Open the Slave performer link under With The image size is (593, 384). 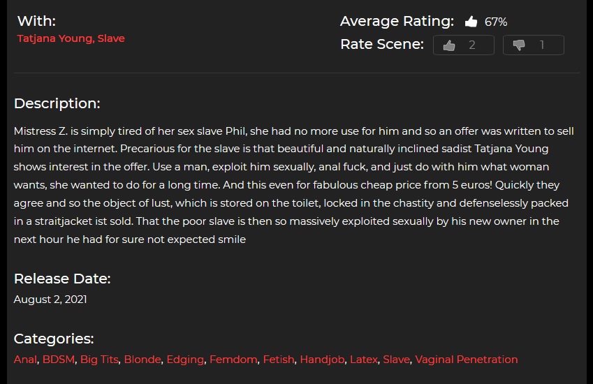coord(111,38)
